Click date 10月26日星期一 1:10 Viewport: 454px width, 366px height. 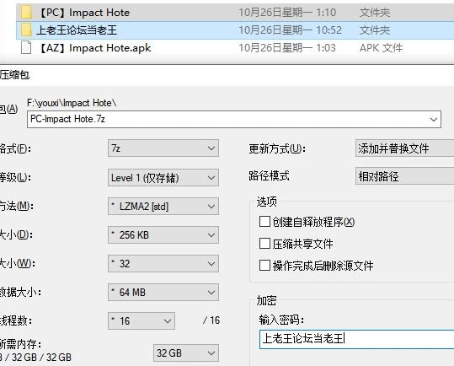[x=287, y=13]
